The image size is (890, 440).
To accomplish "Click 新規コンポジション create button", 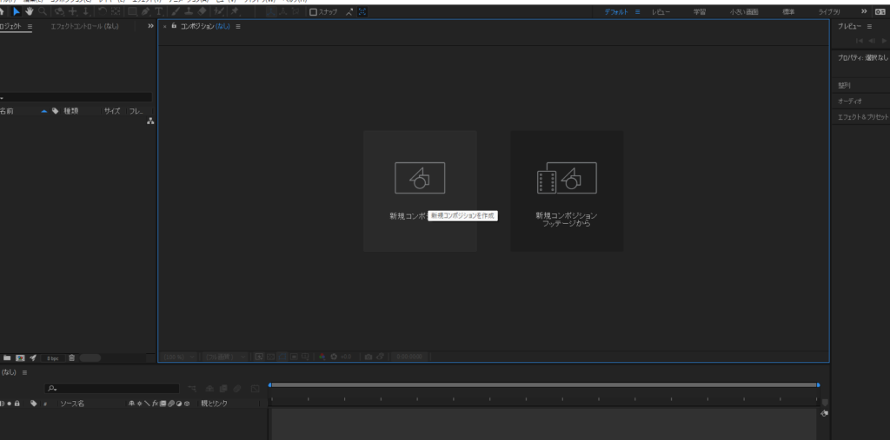I will click(420, 191).
